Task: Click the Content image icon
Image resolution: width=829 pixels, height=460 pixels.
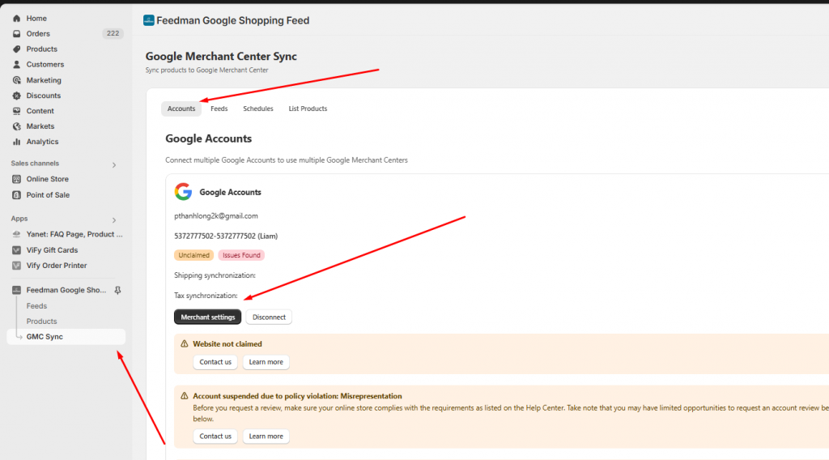Action: pos(16,111)
